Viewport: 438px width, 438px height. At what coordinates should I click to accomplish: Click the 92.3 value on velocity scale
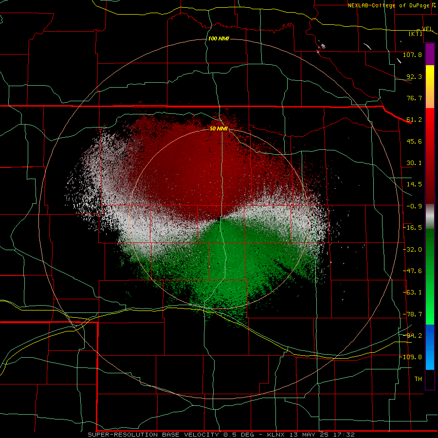point(414,76)
